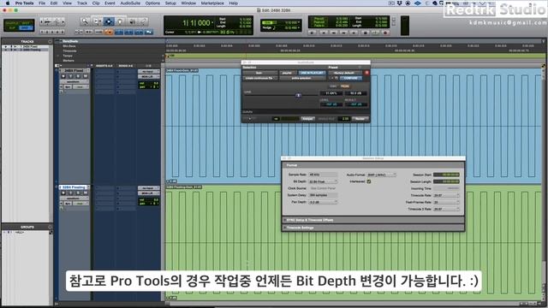The height and width of the screenshot is (308, 548).
Task: Select the Scrubber speaker tool
Action: click(x=132, y=21)
